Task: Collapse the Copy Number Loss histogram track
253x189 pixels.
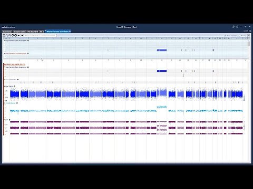Action: click(x=5, y=54)
